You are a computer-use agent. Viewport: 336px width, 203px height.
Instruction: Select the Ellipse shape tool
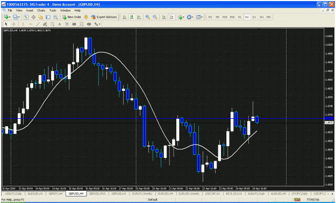[89, 24]
